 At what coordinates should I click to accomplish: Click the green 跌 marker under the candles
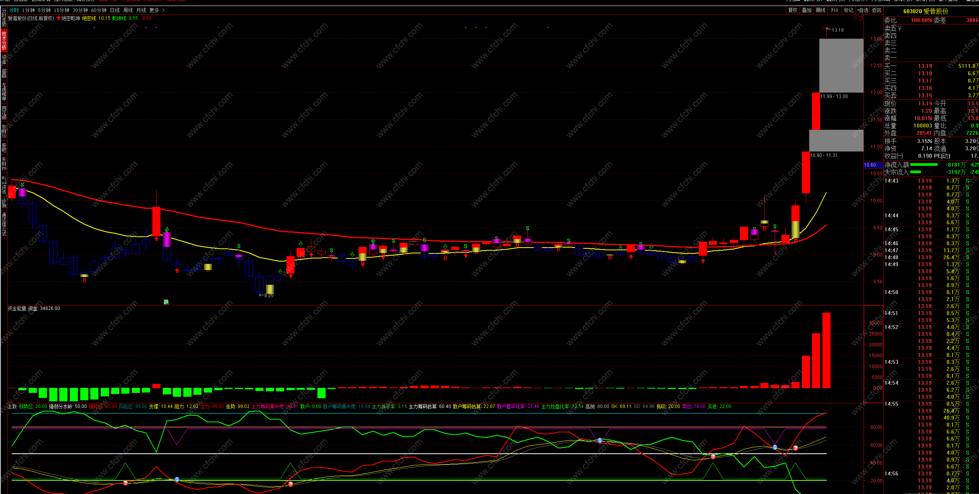[166, 302]
